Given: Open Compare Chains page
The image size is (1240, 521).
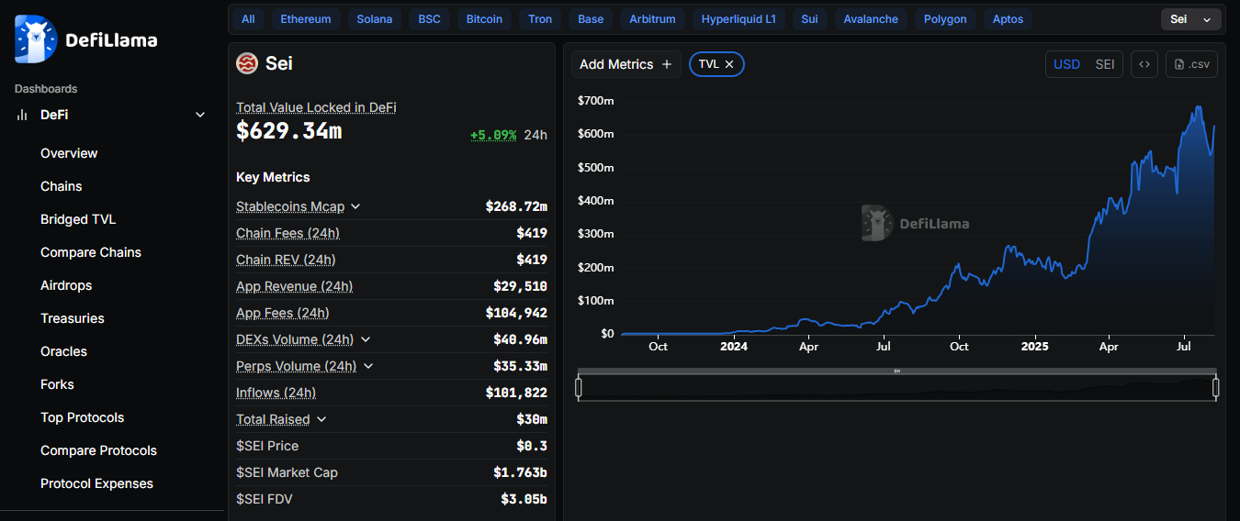Looking at the screenshot, I should 91,252.
